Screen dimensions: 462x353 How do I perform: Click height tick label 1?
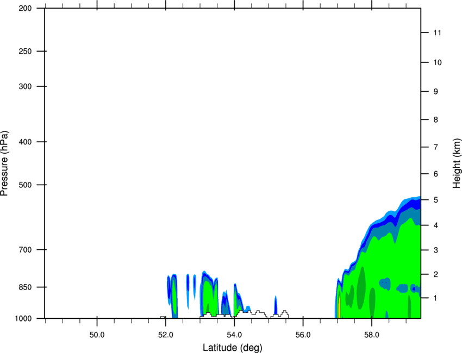pyautogui.click(x=436, y=298)
